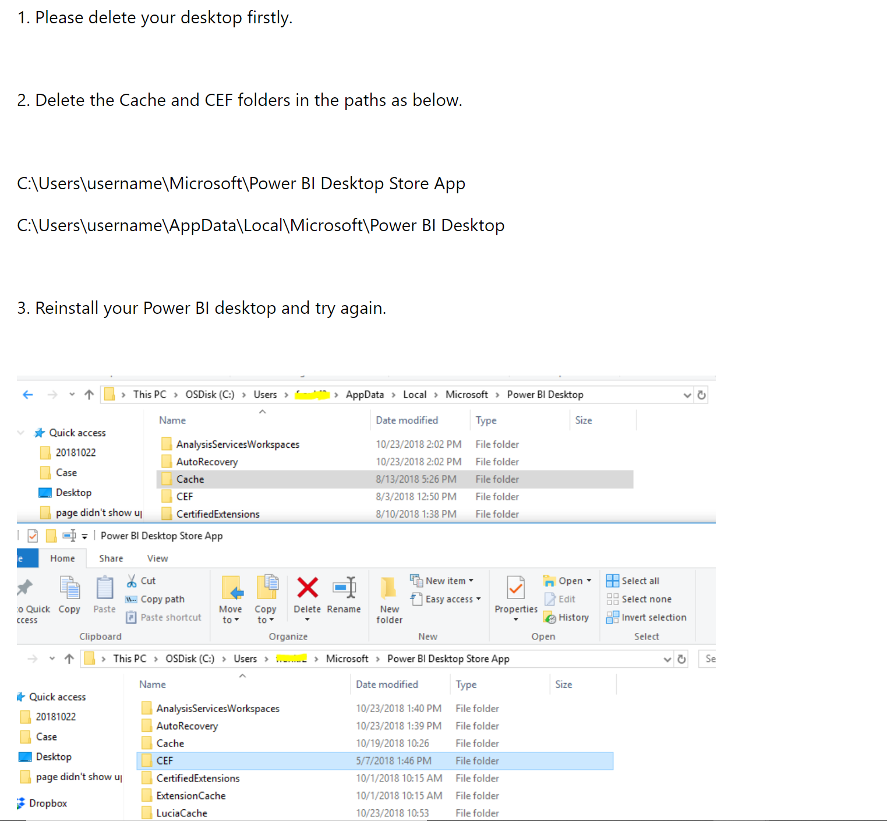The height and width of the screenshot is (821, 887).
Task: Expand the Delete dropdown arrow
Action: coord(308,620)
